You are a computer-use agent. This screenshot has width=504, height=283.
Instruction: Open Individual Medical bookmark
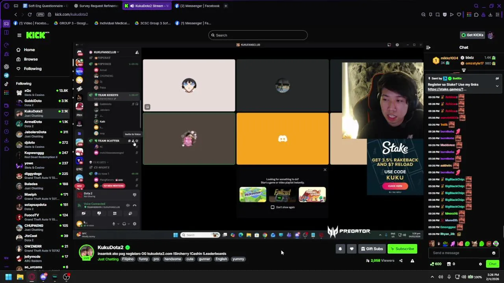[x=112, y=23]
